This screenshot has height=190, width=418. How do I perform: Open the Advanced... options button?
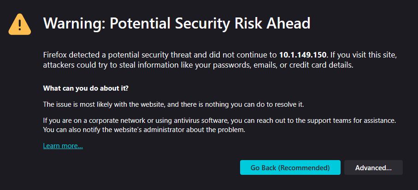coord(373,168)
